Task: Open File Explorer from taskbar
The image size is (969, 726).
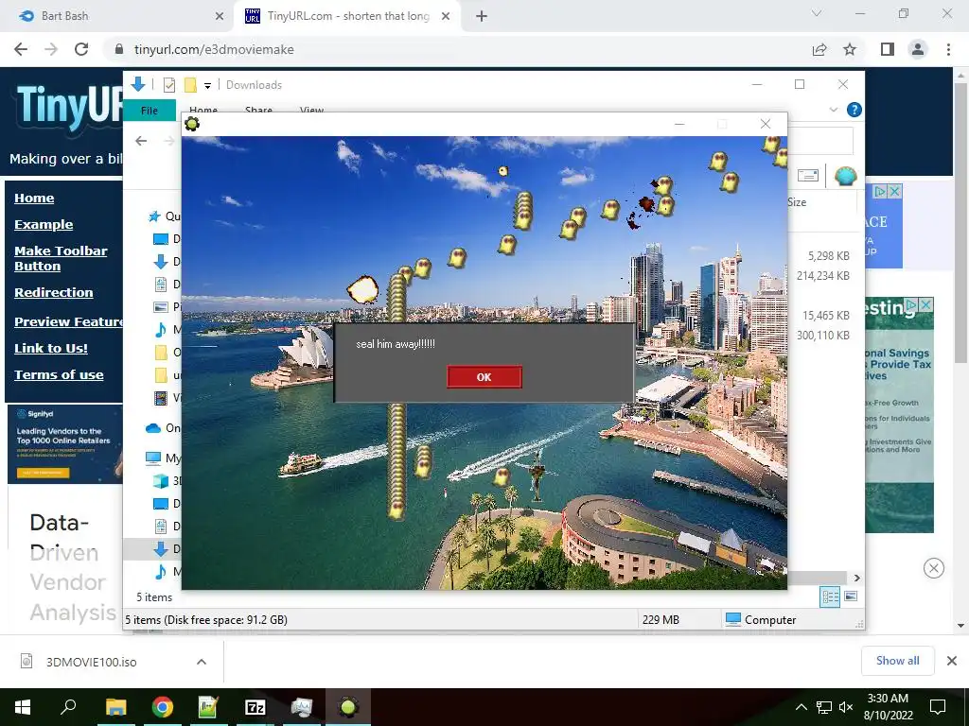Action: [x=116, y=707]
